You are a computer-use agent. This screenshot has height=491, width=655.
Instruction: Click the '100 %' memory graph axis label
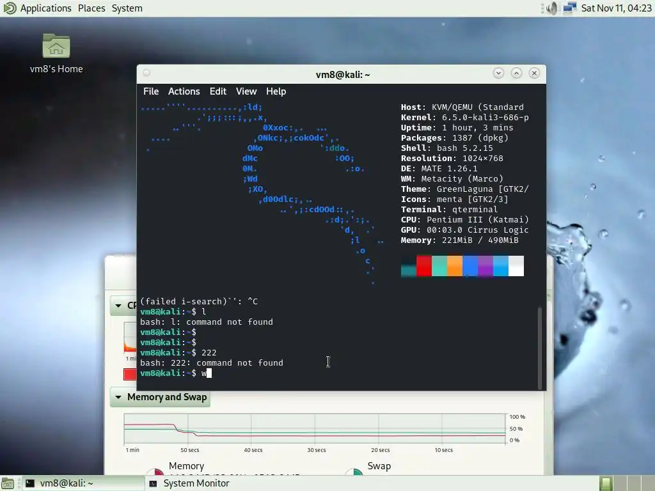tap(517, 417)
